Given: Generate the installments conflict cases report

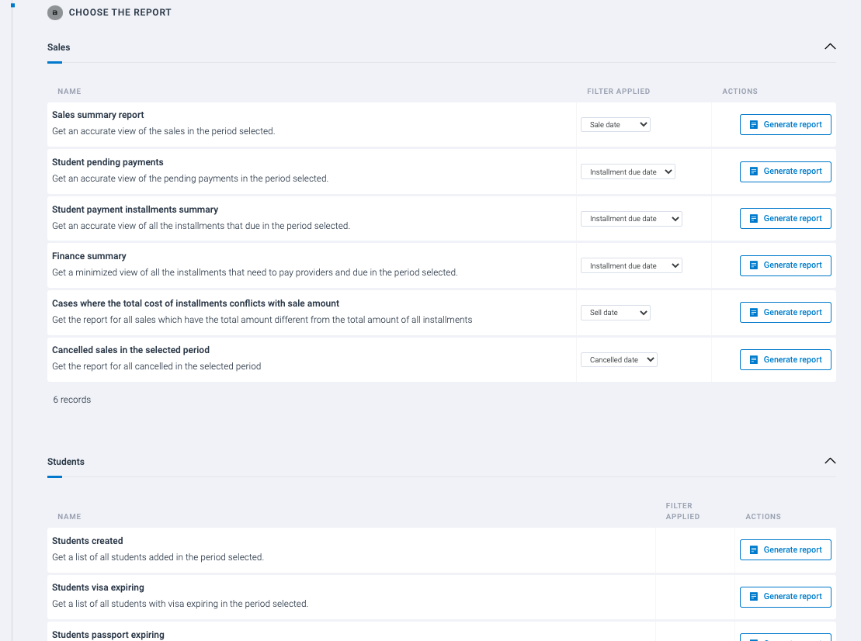Looking at the screenshot, I should coord(785,312).
